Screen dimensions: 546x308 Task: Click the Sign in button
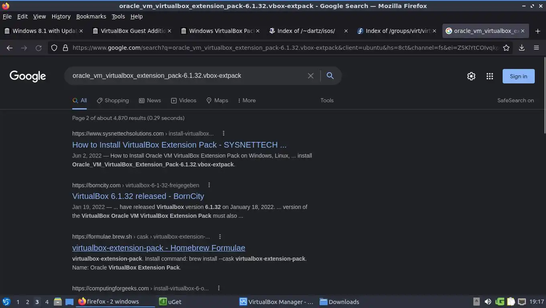pyautogui.click(x=518, y=76)
